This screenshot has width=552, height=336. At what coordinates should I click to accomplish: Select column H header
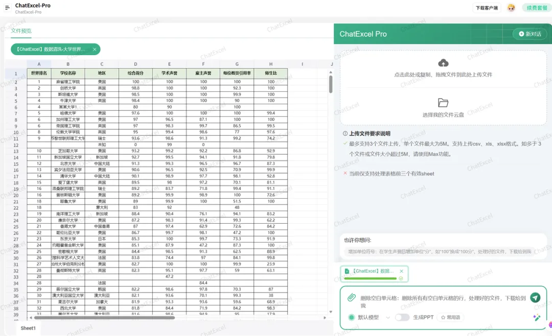tap(271, 64)
